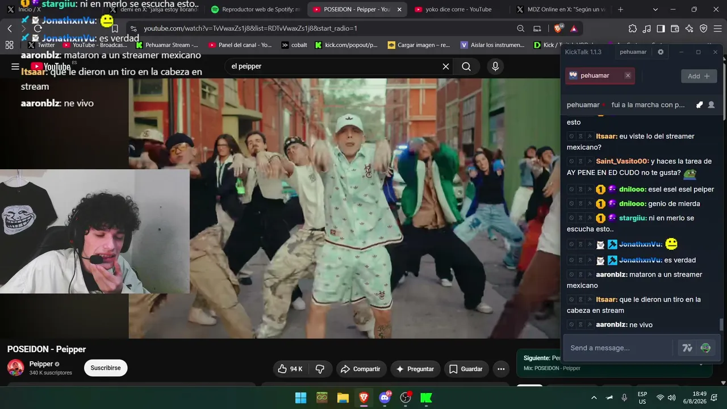Switch to the 'MDZ Online en X' tab
The width and height of the screenshot is (727, 409).
click(x=561, y=10)
